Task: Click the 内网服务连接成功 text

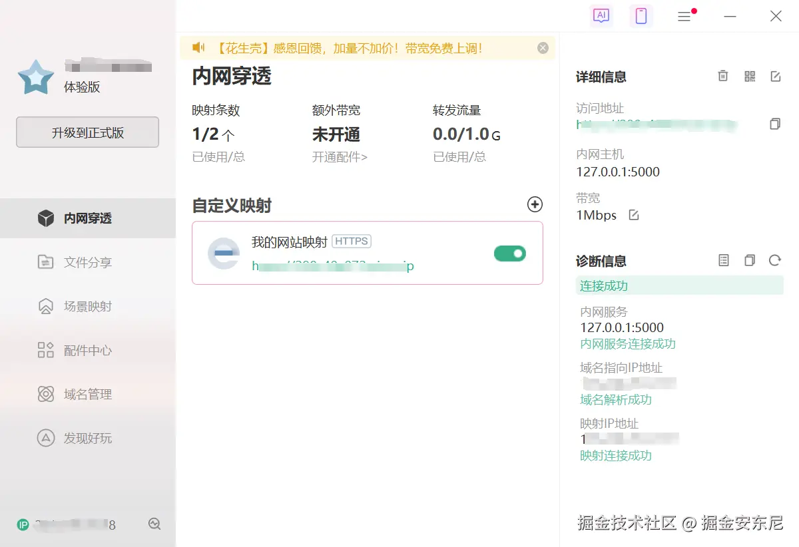Action: pyautogui.click(x=628, y=344)
